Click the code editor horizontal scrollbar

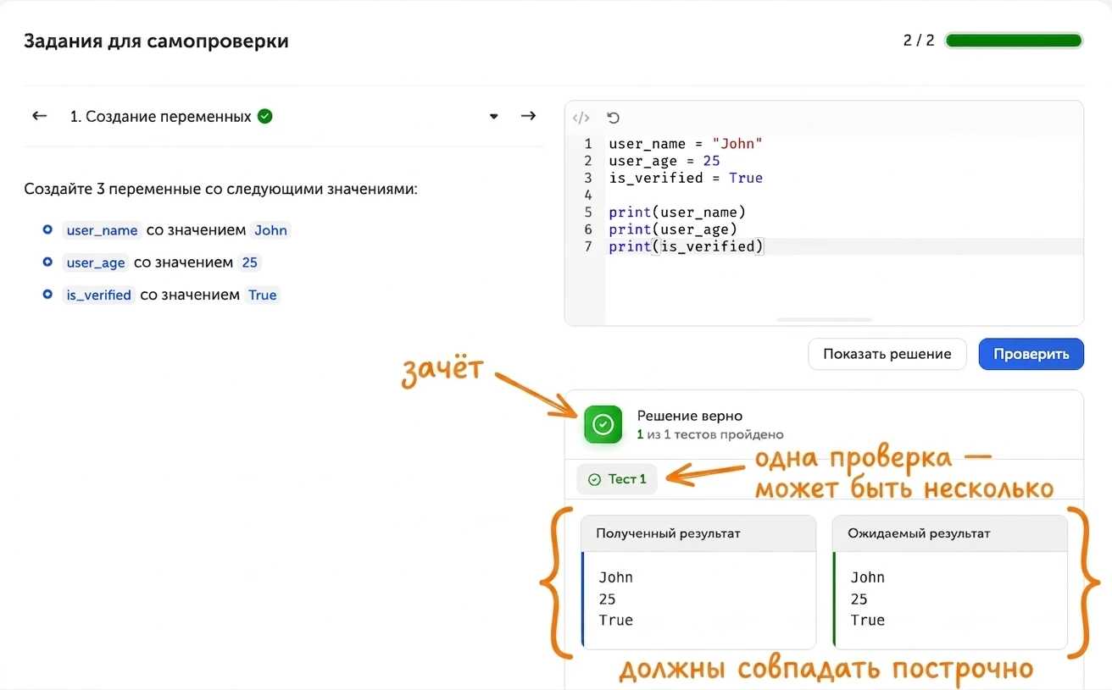tap(824, 319)
